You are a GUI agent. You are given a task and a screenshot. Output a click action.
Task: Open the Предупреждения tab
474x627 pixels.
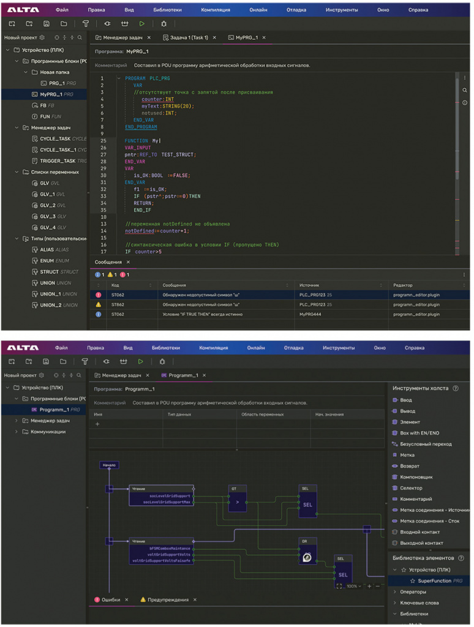tap(168, 600)
